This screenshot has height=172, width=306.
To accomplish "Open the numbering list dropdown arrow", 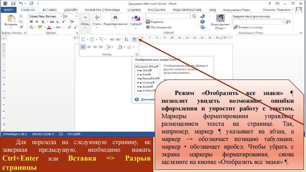I will 97,40.
